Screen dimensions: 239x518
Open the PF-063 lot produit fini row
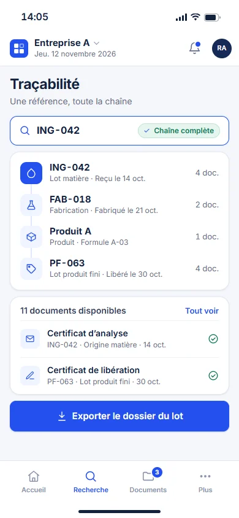[120, 269]
